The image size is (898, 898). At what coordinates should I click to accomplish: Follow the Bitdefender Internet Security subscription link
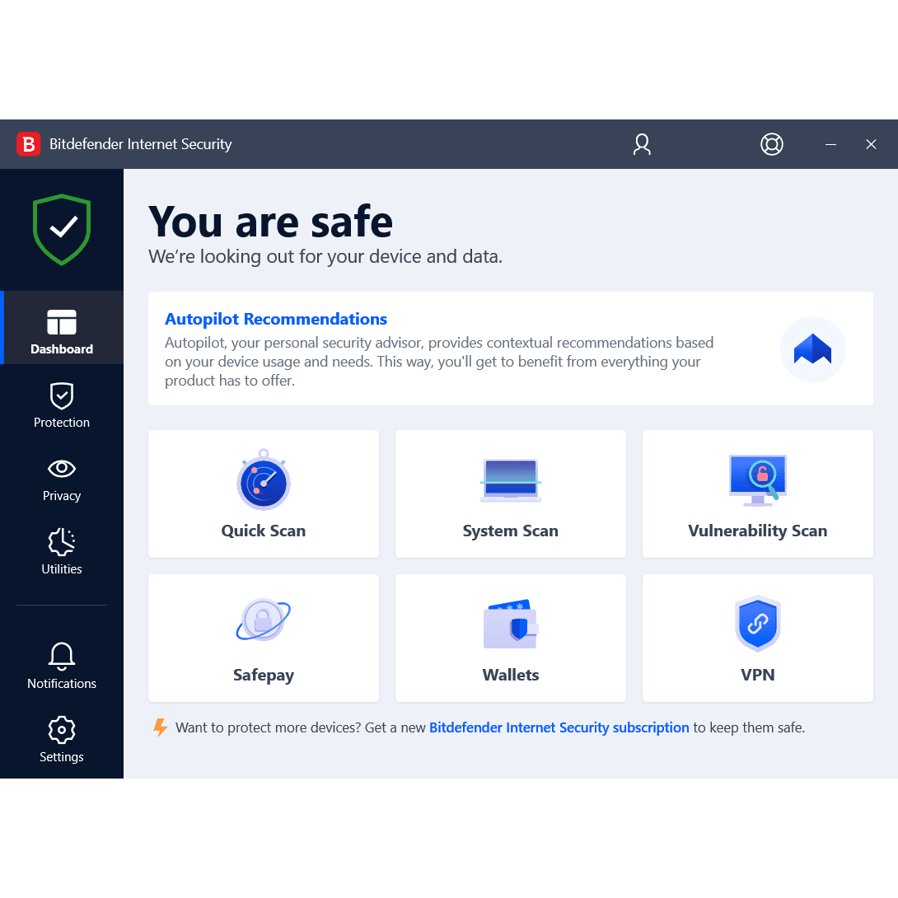(x=559, y=727)
